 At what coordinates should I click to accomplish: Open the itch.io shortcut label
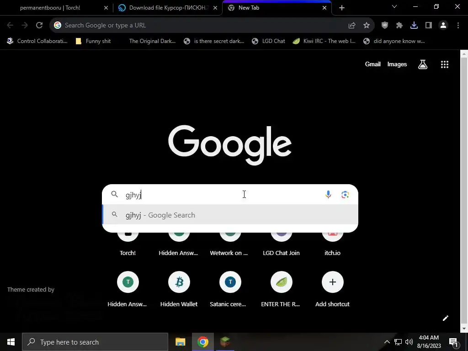[x=333, y=253]
